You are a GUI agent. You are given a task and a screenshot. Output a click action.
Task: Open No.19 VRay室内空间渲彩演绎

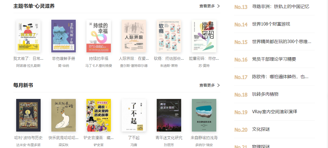275,112
